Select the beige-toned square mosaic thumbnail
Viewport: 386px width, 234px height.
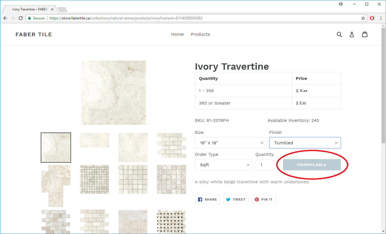[x=172, y=179]
